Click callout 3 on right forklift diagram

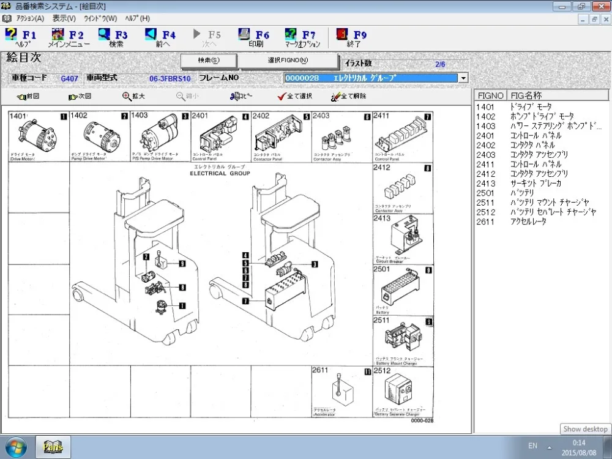(315, 264)
